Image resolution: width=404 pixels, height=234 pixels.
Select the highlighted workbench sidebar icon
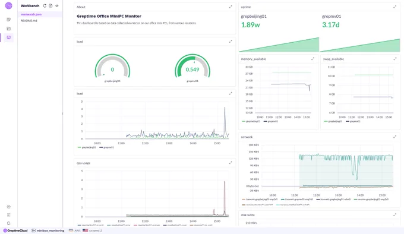(8, 37)
